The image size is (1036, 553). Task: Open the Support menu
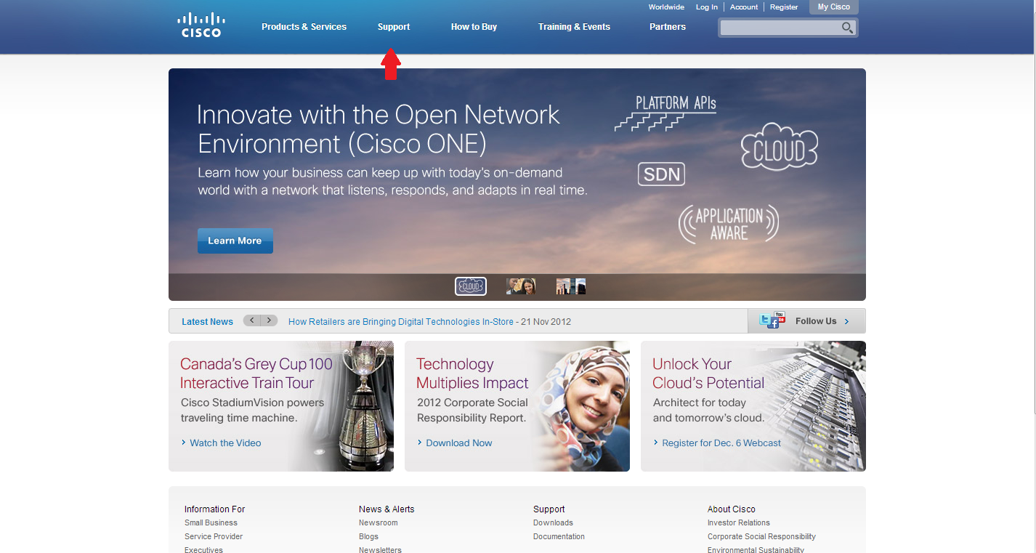pos(394,27)
